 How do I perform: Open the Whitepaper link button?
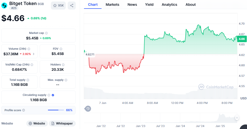pyautogui.click(x=62, y=123)
